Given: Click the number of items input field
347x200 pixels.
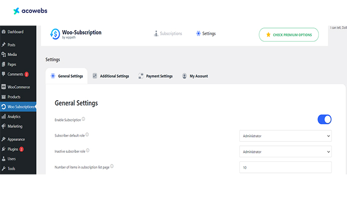Looking at the screenshot, I should point(285,167).
